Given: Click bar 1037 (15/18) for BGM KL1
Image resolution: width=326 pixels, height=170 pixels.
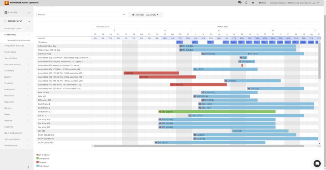Looking at the screenshot, I should pos(222,96).
